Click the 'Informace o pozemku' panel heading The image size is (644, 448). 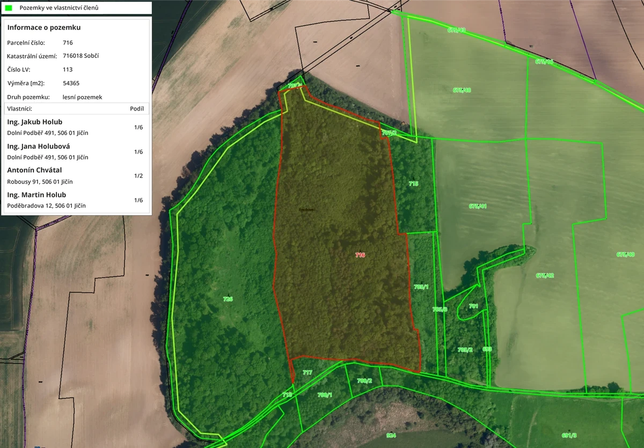click(44, 27)
